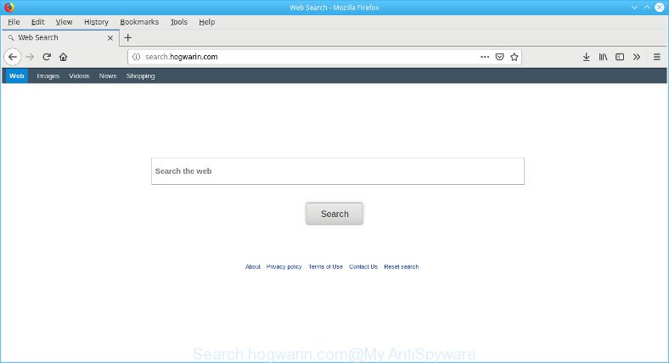669x363 pixels.
Task: Open the Help menu
Action: pos(206,22)
